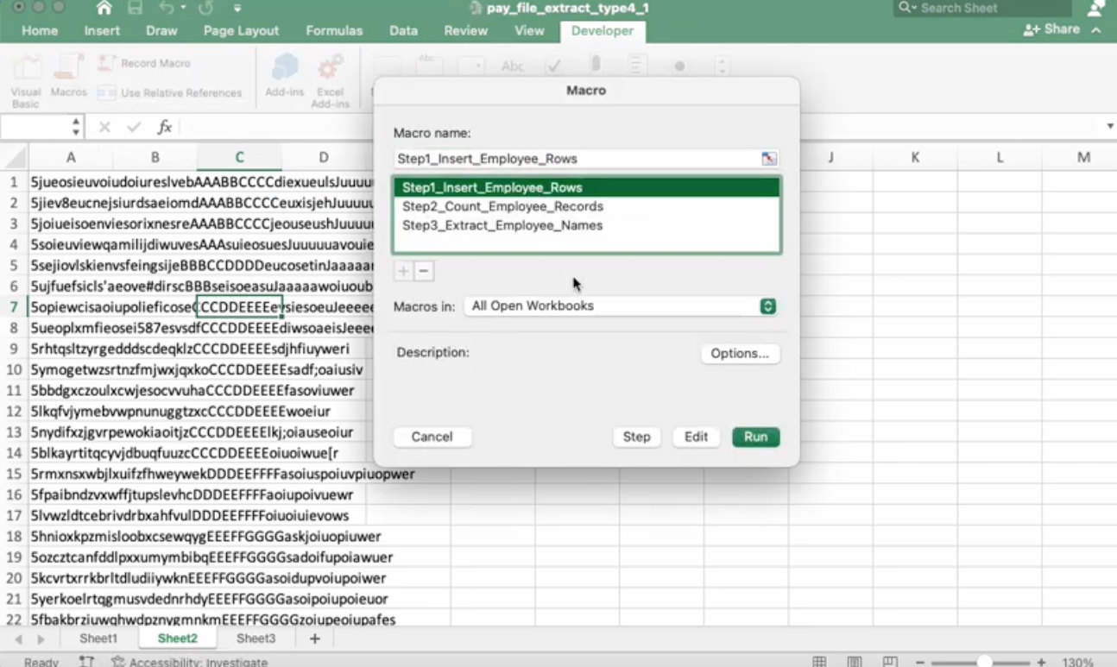The width and height of the screenshot is (1117, 667).
Task: Click the fx insert function icon
Action: click(x=163, y=126)
